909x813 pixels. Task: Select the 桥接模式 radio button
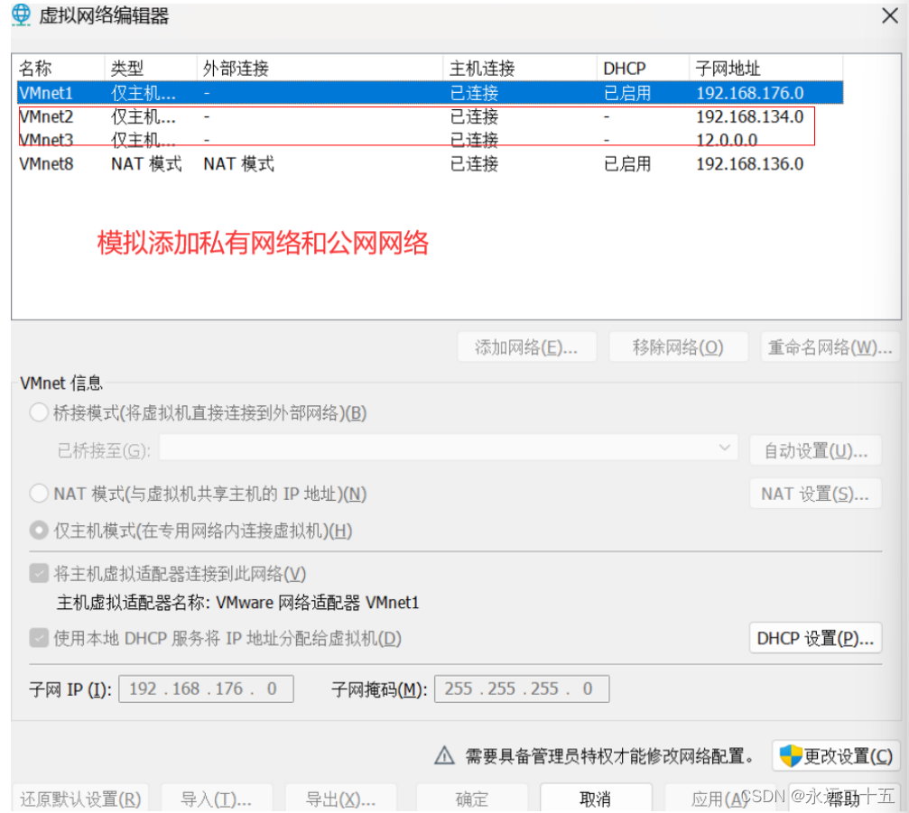(x=38, y=412)
